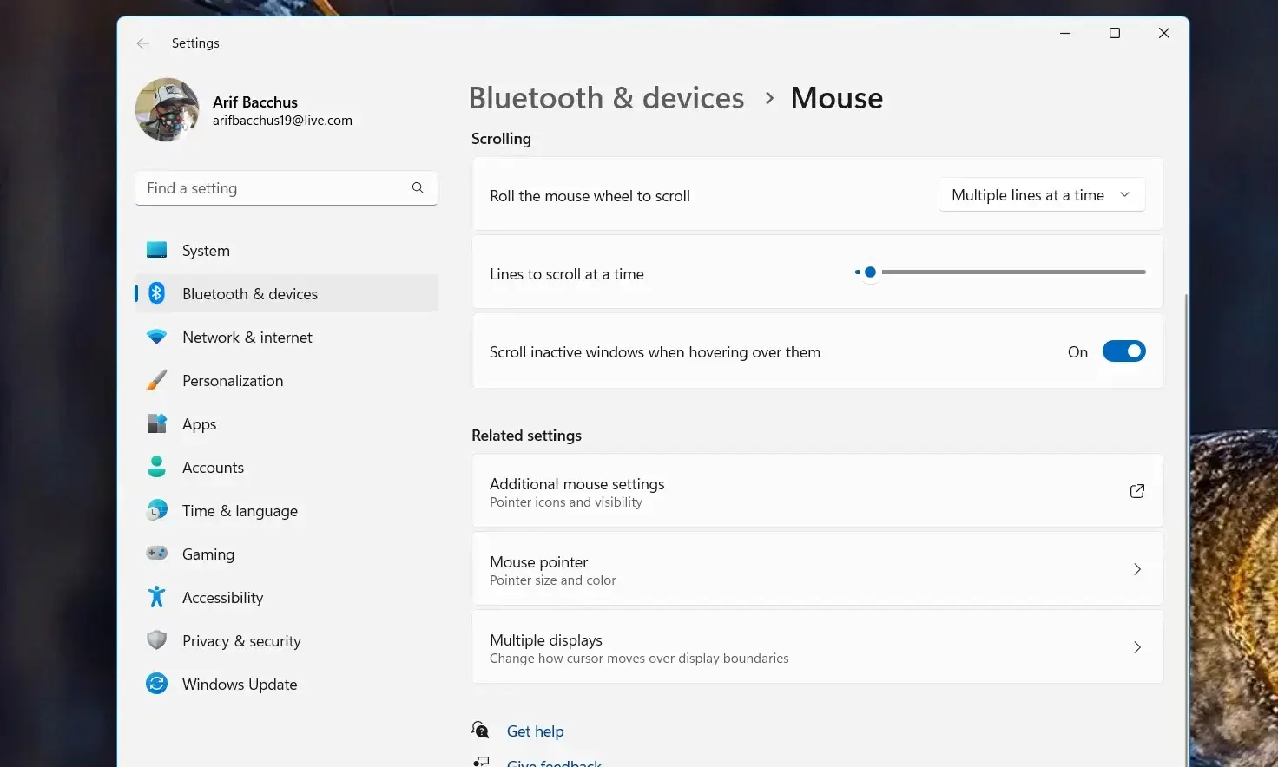Expand Mouse pointer settings chevron

[1136, 569]
